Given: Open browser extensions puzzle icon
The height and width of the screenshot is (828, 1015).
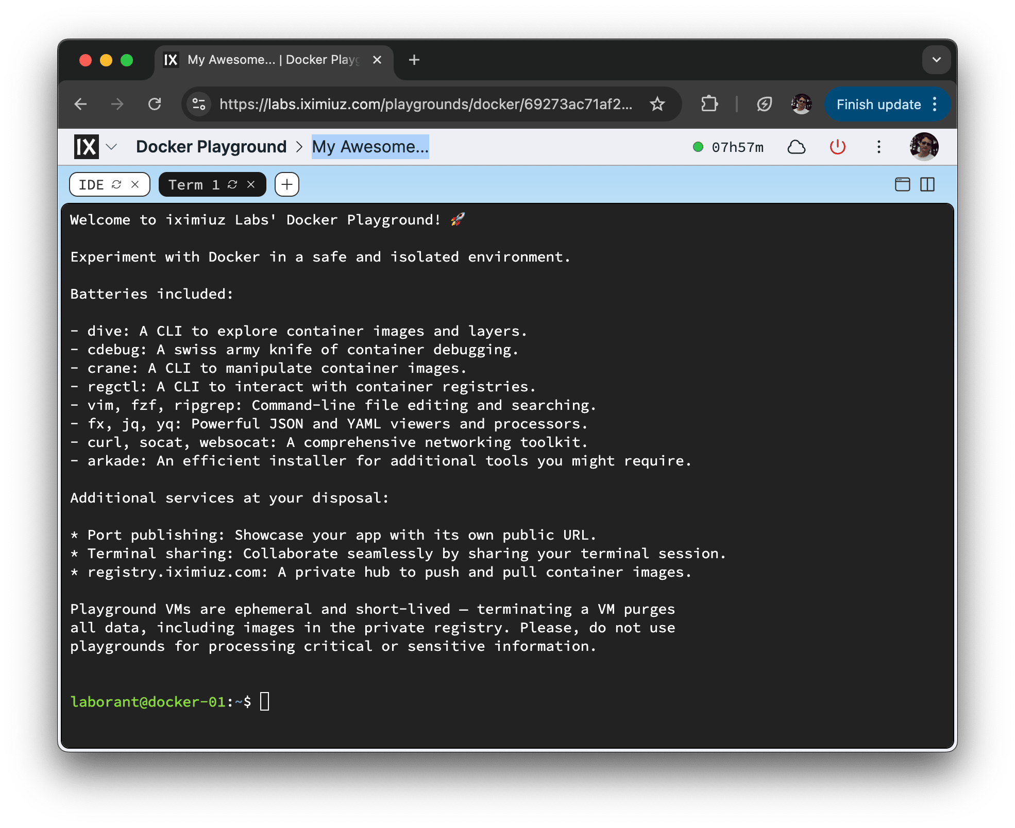Looking at the screenshot, I should (x=709, y=104).
